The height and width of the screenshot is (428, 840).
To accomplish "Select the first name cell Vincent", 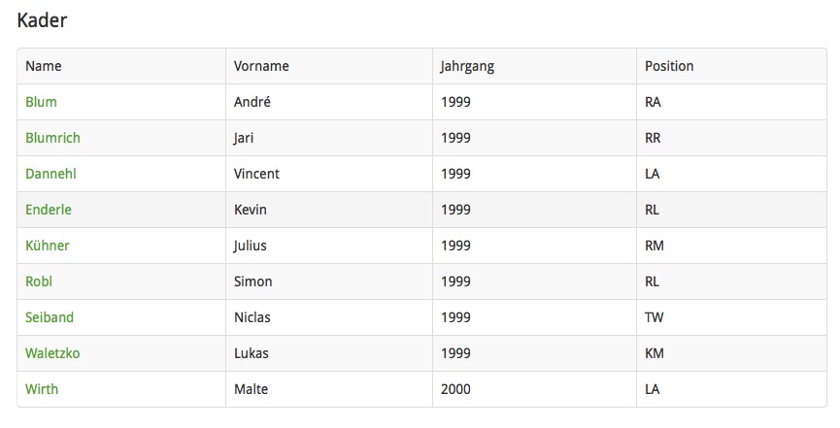I will click(x=256, y=174).
